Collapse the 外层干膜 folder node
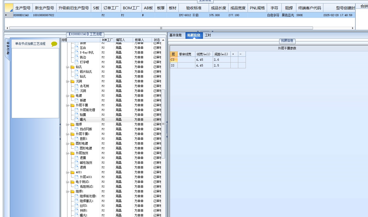 [68, 105]
